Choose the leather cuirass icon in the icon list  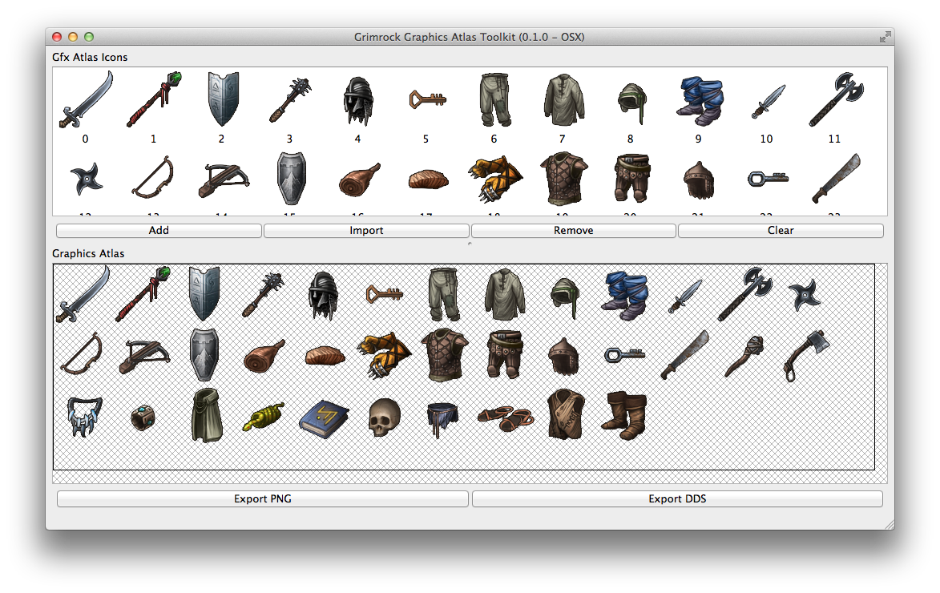pos(563,179)
